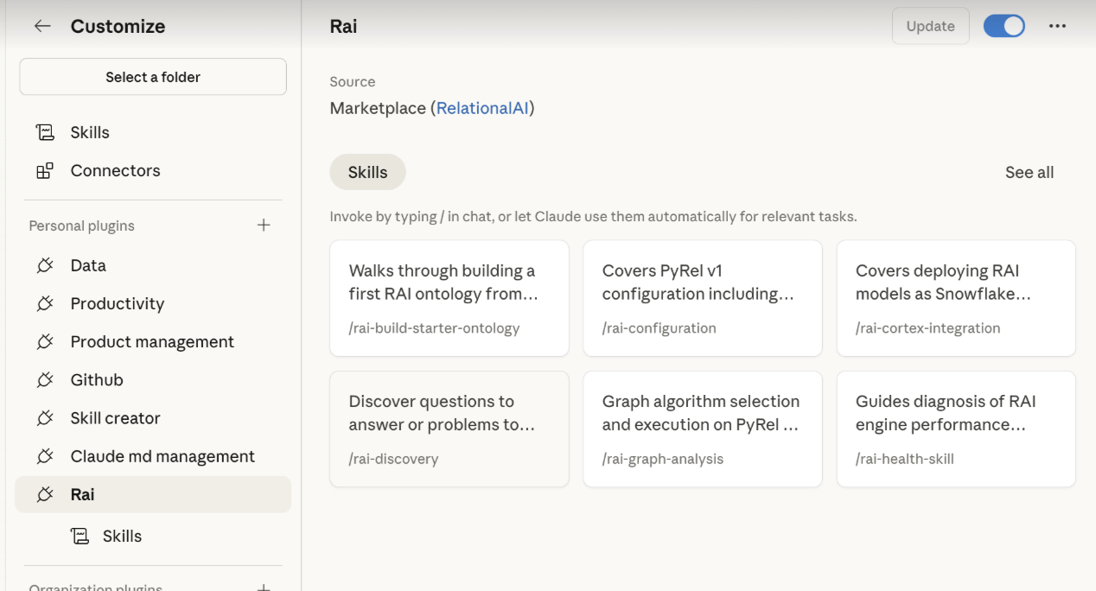Open the Skills section in the sidebar
This screenshot has width=1096, height=591.
(x=89, y=132)
